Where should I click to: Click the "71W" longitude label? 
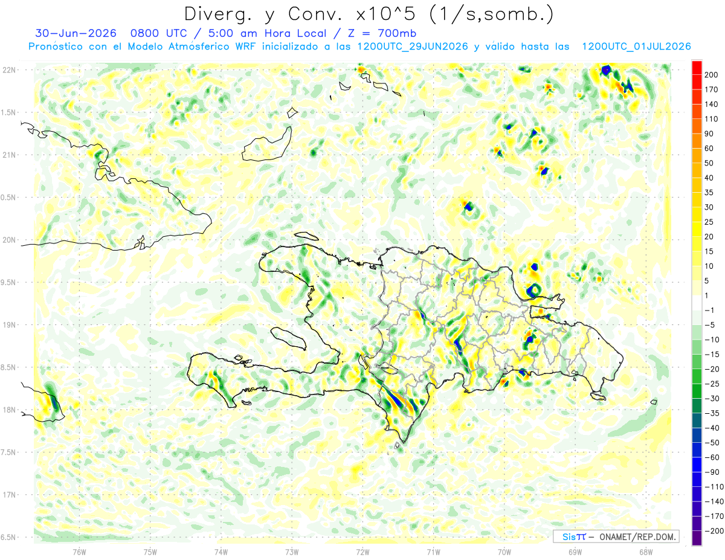click(434, 552)
